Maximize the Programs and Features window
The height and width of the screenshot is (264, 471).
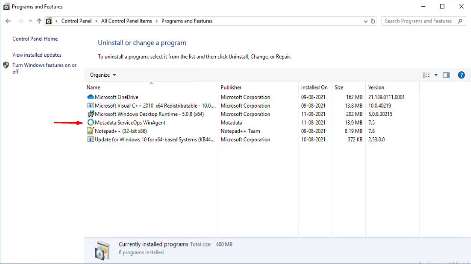tap(442, 7)
